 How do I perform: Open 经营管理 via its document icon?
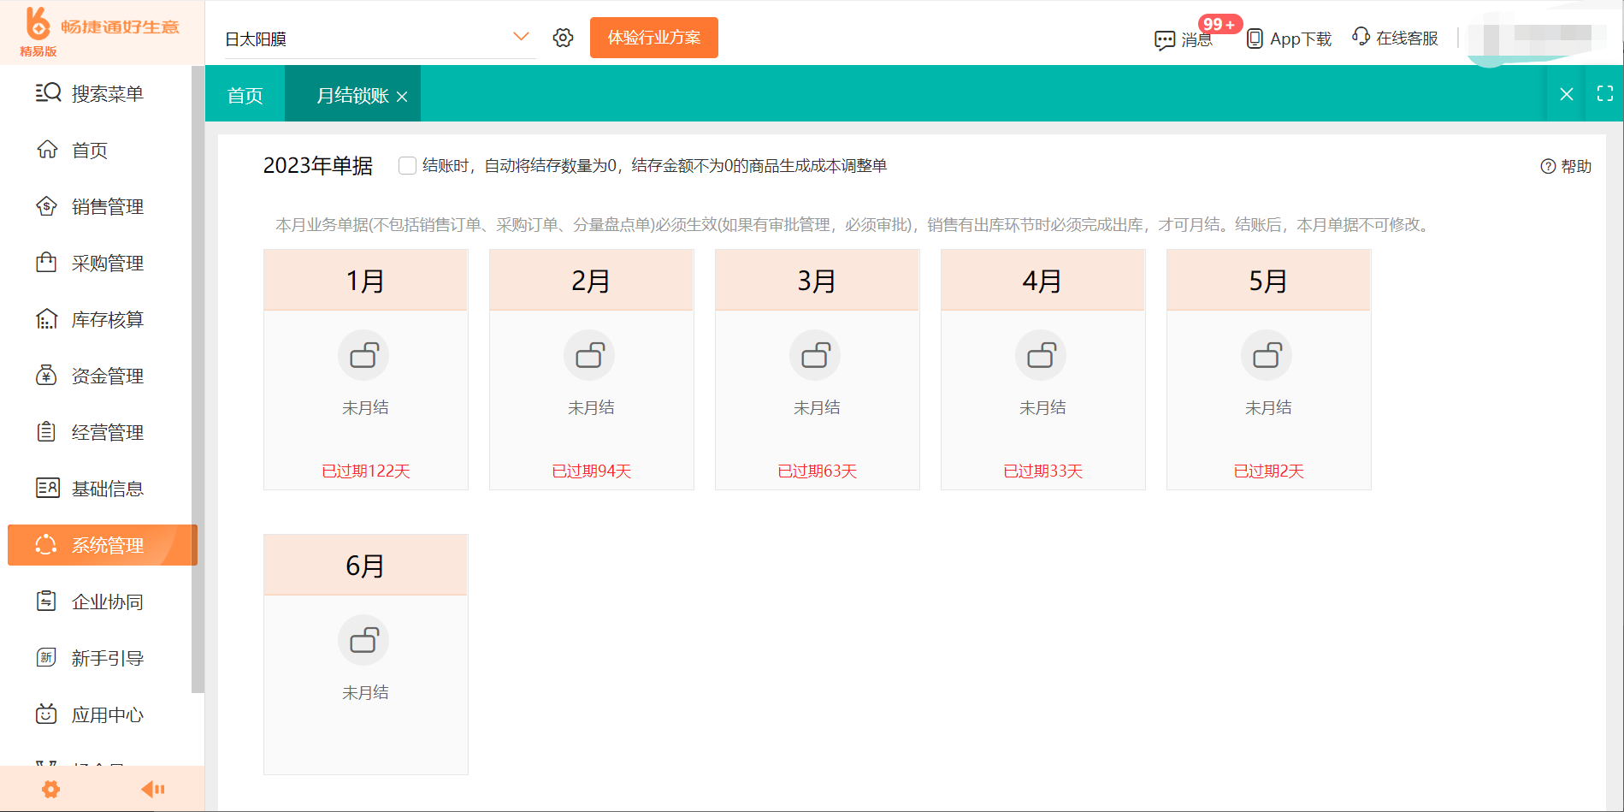(48, 431)
